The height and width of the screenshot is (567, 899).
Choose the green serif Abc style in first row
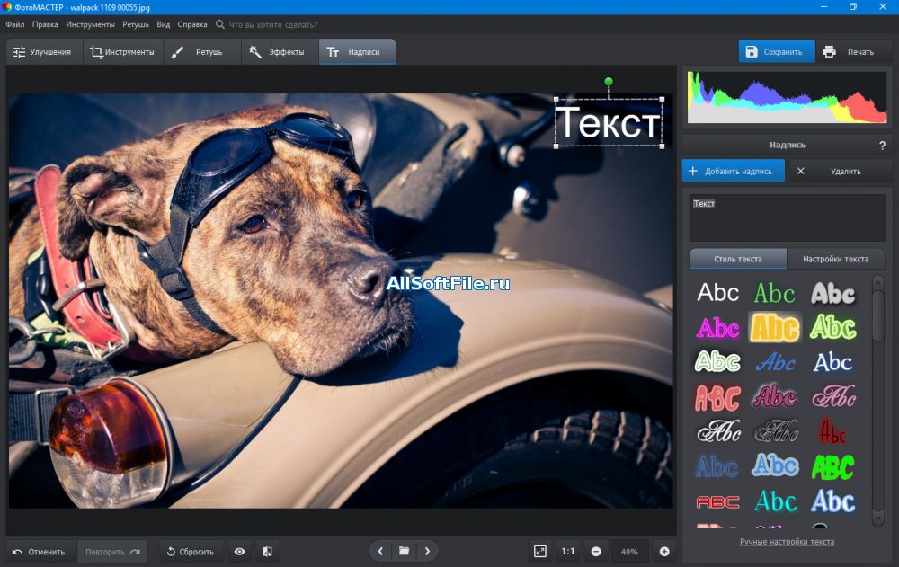775,294
